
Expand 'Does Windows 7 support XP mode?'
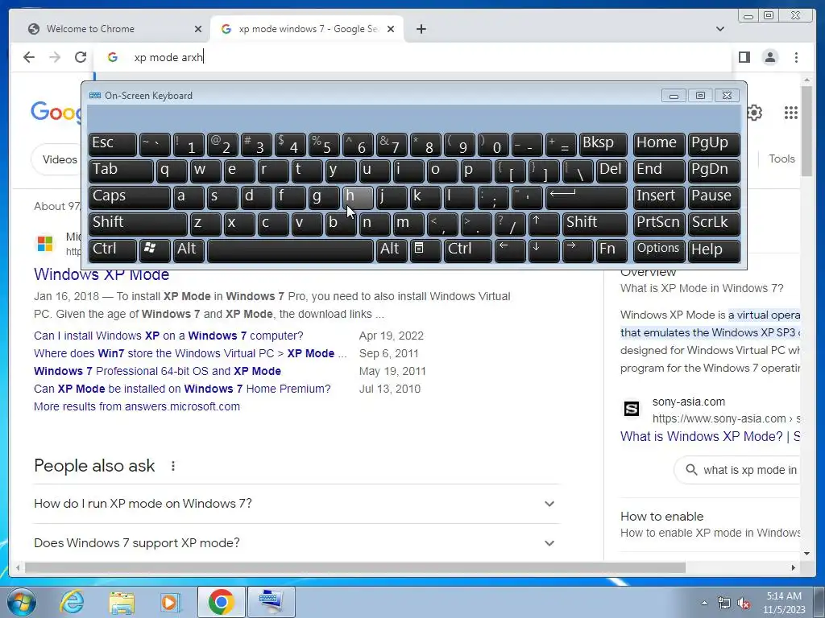(x=296, y=543)
